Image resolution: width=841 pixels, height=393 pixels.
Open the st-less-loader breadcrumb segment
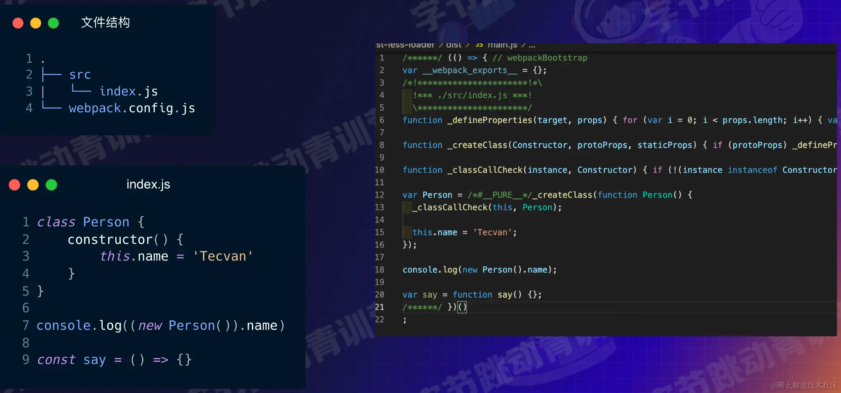coord(405,45)
